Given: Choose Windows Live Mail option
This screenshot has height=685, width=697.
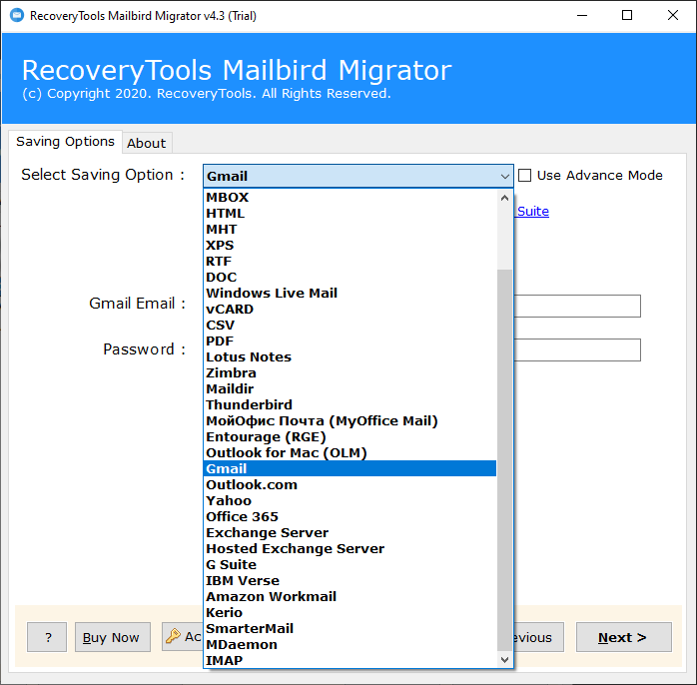Looking at the screenshot, I should pos(349,294).
